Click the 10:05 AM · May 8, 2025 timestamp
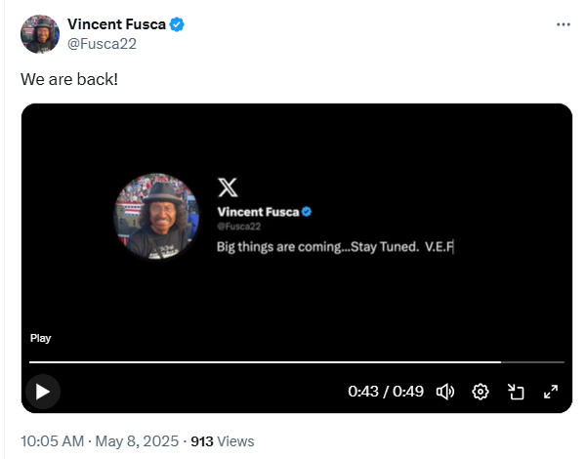 (98, 441)
